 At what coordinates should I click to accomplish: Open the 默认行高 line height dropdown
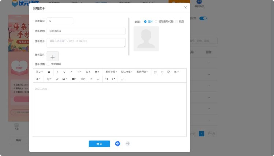142,72
